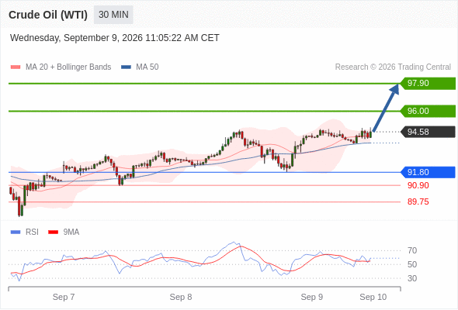
Task: Click the 97.90 green resistance label
Action: click(428, 84)
